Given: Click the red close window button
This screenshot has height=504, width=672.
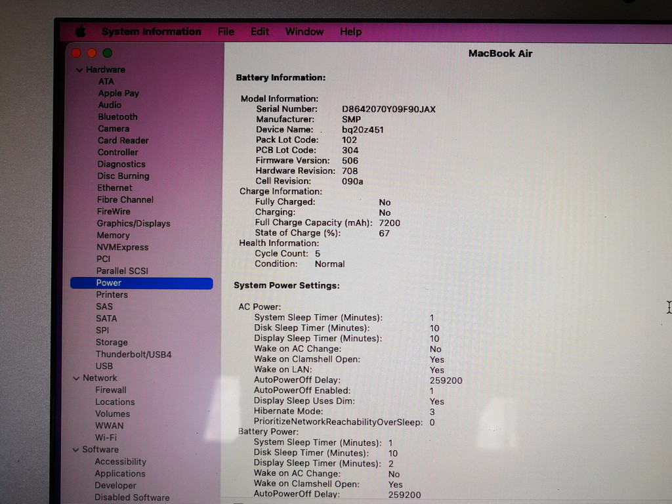Looking at the screenshot, I should (76, 53).
